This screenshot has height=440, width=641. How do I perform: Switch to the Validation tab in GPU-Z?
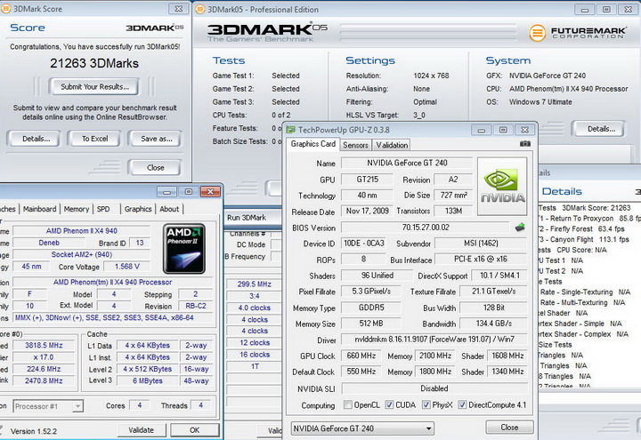pyautogui.click(x=392, y=145)
